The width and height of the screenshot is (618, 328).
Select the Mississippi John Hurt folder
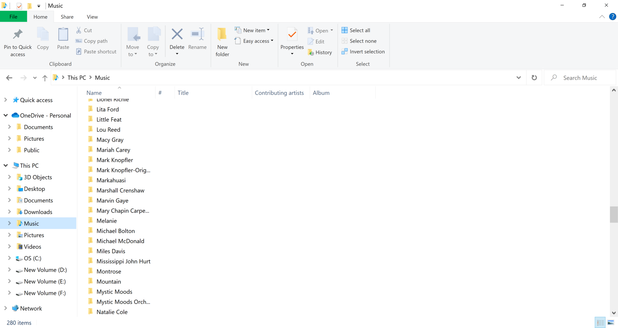coord(123,261)
